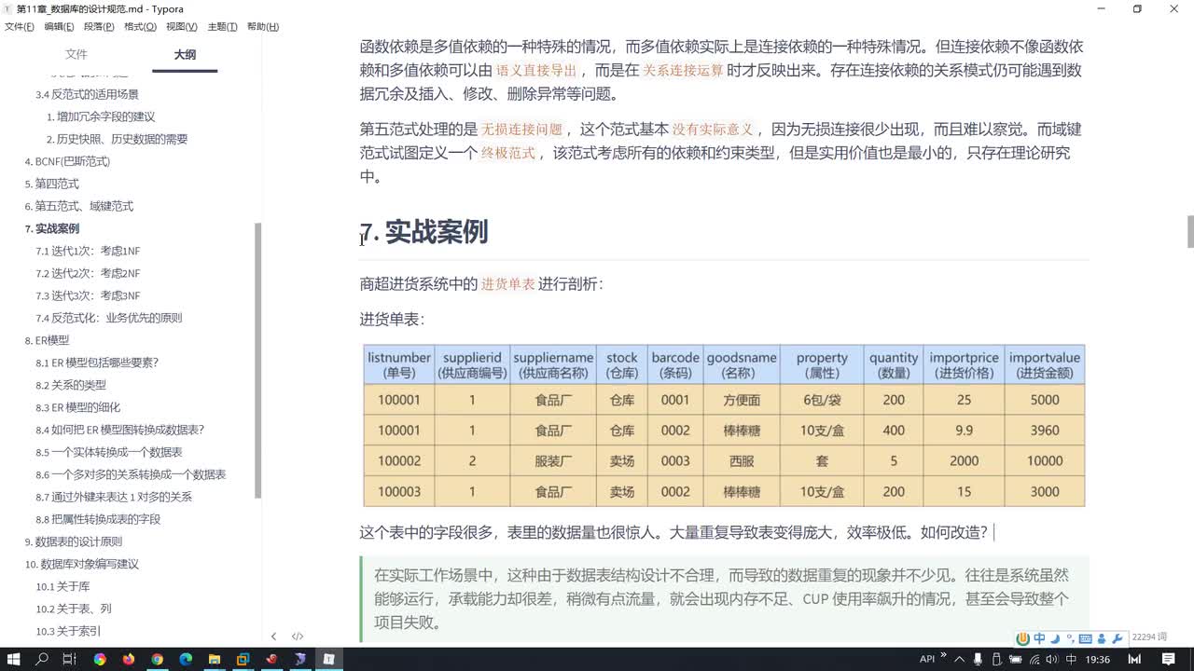This screenshot has width=1194, height=671.
Task: Open the taskbar clock 19:36
Action: [x=1098, y=659]
